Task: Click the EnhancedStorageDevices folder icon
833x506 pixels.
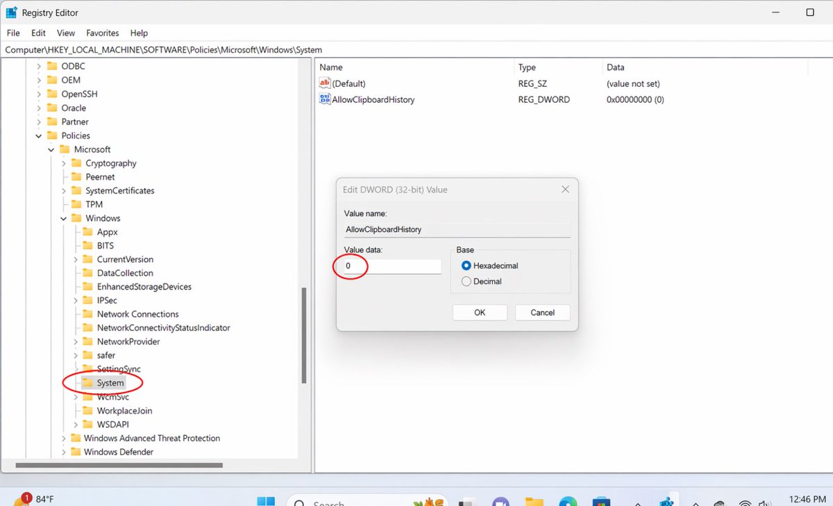Action: [87, 287]
